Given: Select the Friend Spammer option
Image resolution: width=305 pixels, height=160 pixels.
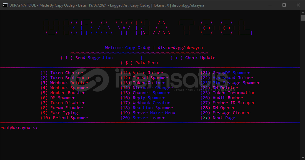Looking at the screenshot, I should pos(64,118).
